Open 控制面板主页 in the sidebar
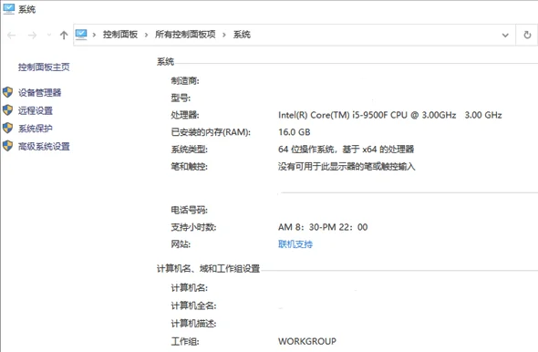 pyautogui.click(x=44, y=67)
